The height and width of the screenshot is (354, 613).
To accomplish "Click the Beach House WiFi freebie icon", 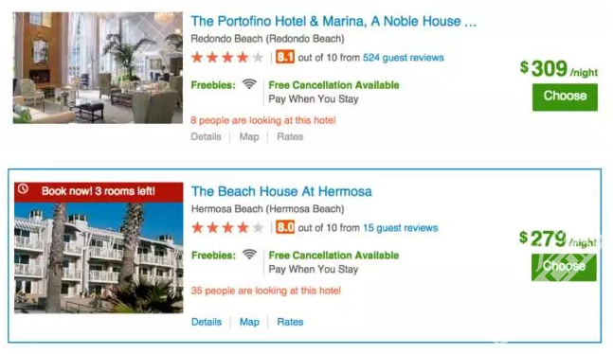I will [x=249, y=254].
